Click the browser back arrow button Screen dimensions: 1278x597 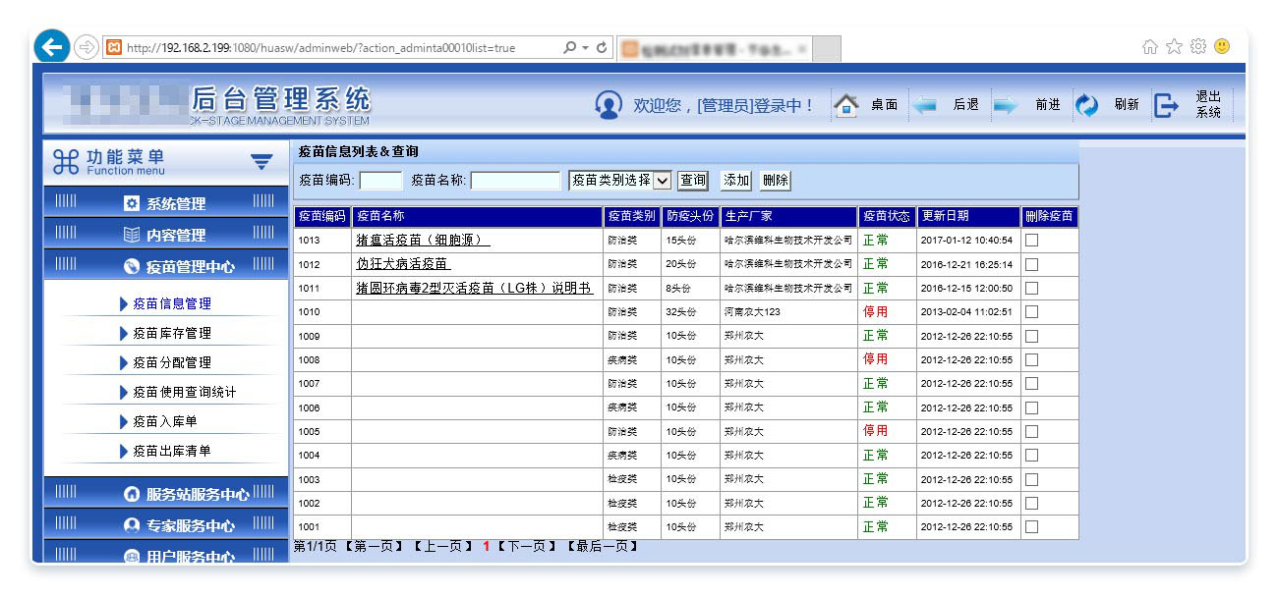click(x=53, y=47)
